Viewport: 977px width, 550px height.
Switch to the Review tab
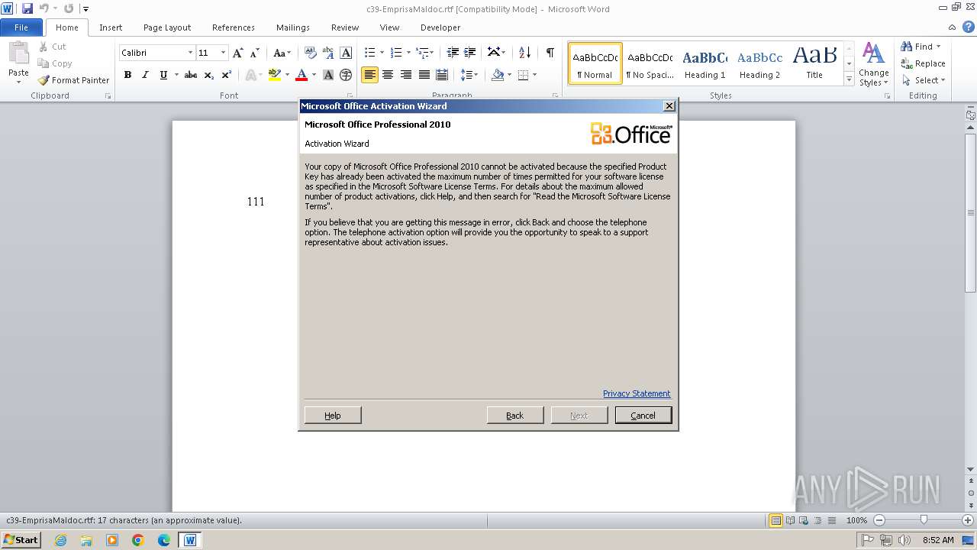345,27
